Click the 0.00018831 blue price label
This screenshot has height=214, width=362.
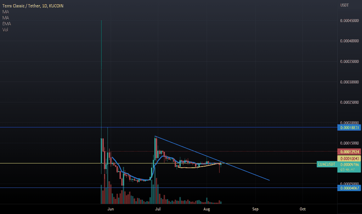[349, 128]
